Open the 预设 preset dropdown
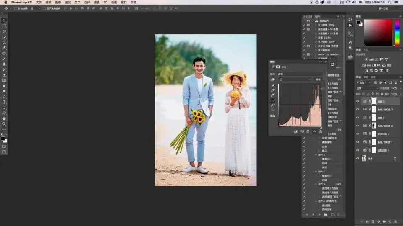Viewport: 403px width, 226px height. [300, 74]
